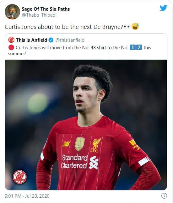Open the Curtis Jones photo
The width and height of the screenshot is (173, 203).
(86, 125)
